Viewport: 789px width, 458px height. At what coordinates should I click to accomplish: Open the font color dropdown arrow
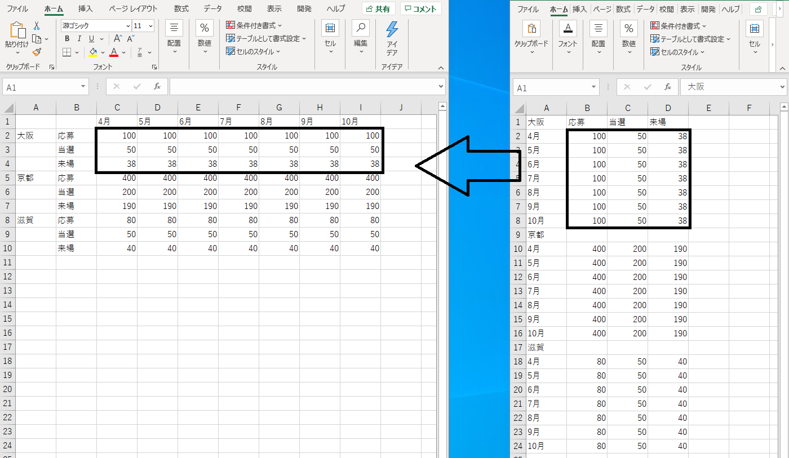pos(123,52)
